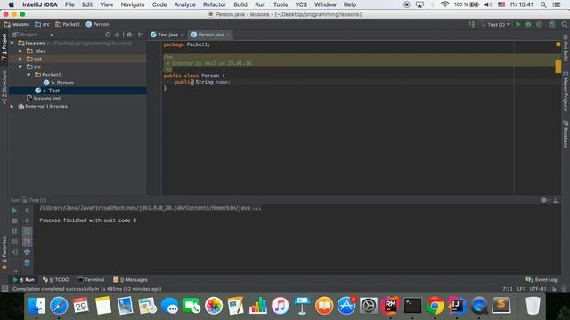Toggle the Database side tab

tap(566, 134)
